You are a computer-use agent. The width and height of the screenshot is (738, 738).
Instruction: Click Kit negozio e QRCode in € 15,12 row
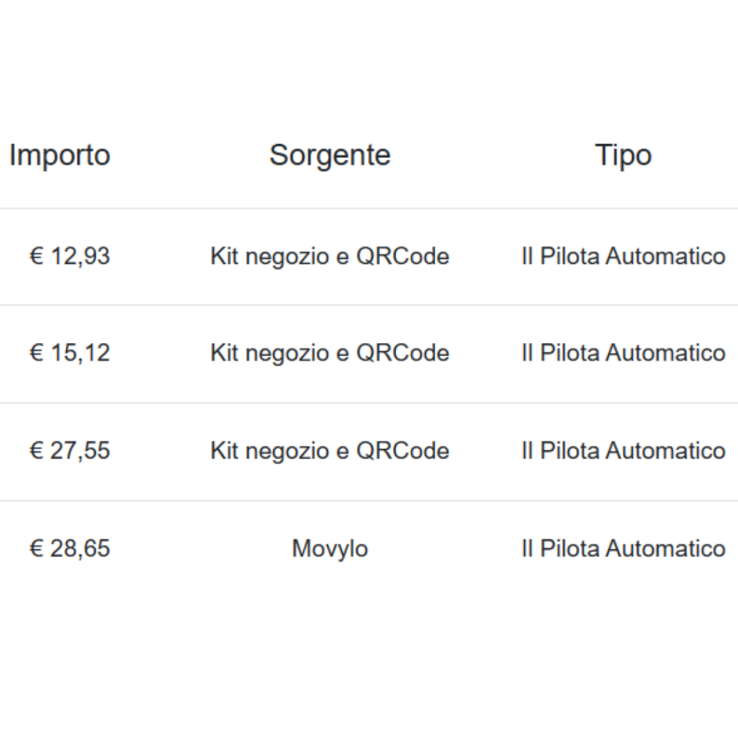tap(330, 353)
